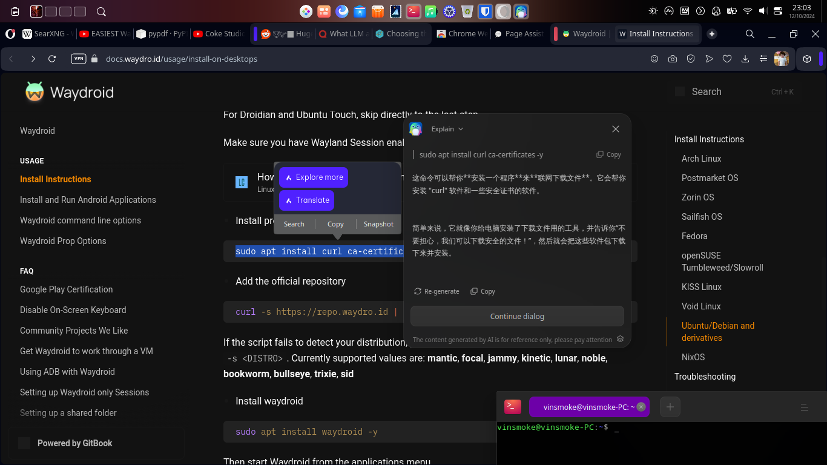Click Translate in the selection popup

(x=306, y=200)
